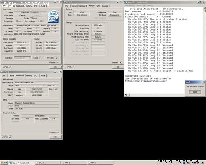The height and width of the screenshot is (165, 206).
Task: Open the SPD tab in the CPU-Z Mainboard window
Action: click(x=35, y=75)
